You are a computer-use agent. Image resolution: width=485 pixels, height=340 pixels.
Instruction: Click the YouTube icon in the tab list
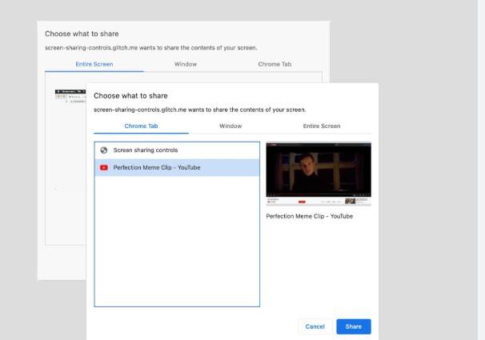[x=104, y=168]
